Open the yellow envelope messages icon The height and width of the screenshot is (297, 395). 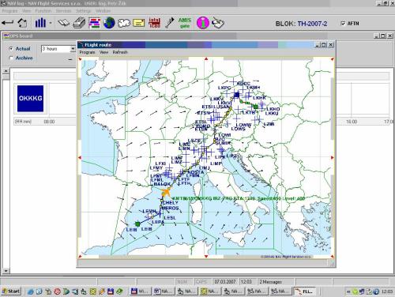139,23
